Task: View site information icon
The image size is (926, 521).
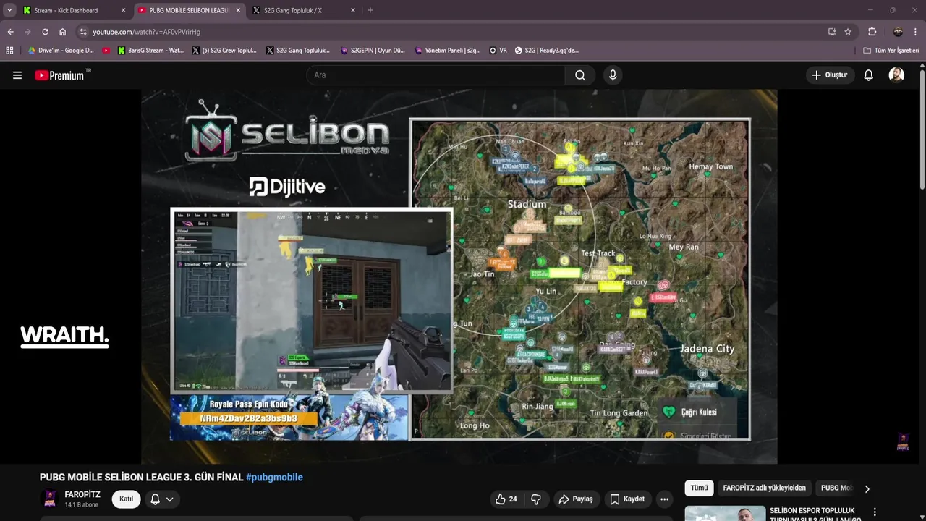Action: tap(83, 32)
